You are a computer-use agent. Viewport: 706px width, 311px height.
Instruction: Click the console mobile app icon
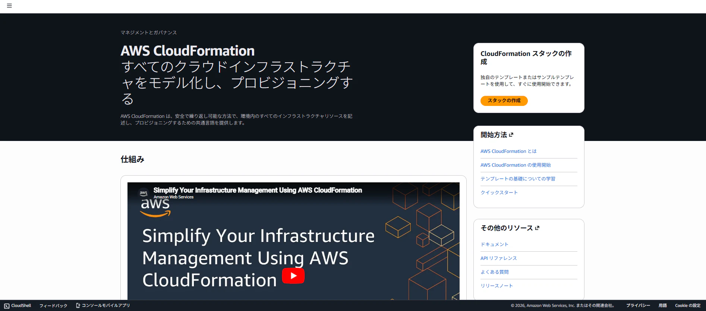[x=78, y=305]
